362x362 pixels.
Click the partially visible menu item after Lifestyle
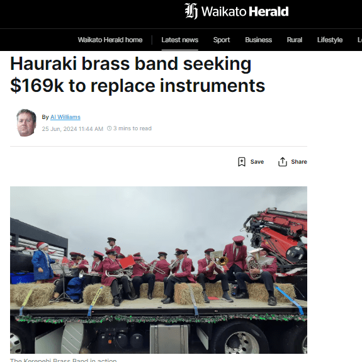359,40
